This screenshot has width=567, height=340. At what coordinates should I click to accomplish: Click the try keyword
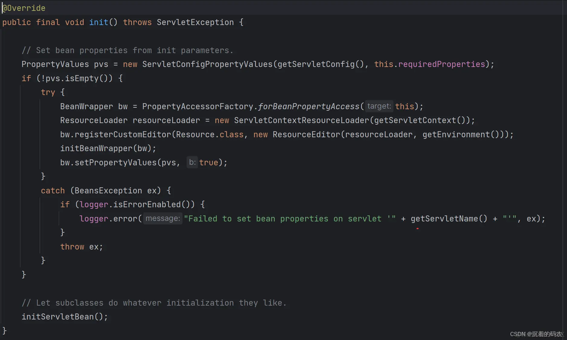(48, 92)
